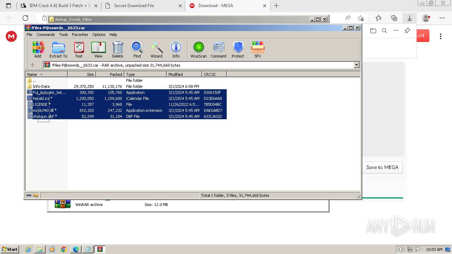Run VirusScan on archive

click(198, 50)
